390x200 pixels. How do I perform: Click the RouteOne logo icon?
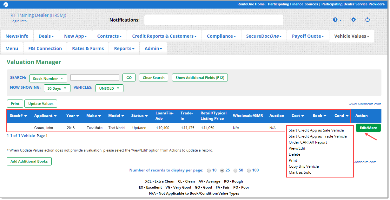[x=6, y=4]
